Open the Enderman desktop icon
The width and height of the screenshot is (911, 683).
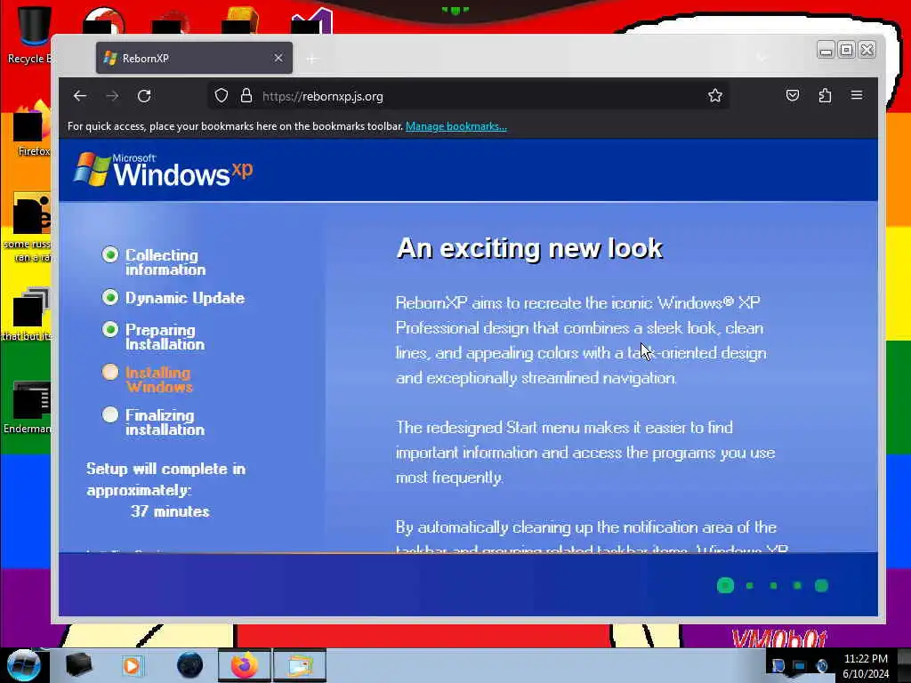click(x=29, y=407)
